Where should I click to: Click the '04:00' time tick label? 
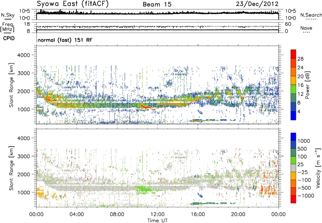pyautogui.click(x=76, y=215)
